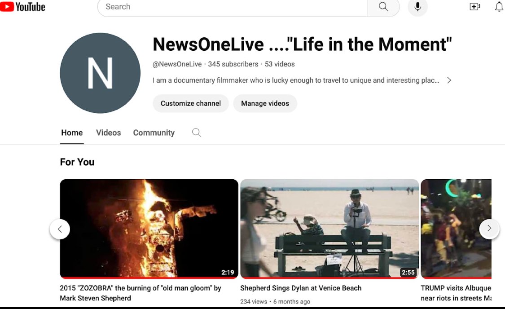The width and height of the screenshot is (505, 309).
Task: Switch to the Home tab
Action: pyautogui.click(x=72, y=133)
